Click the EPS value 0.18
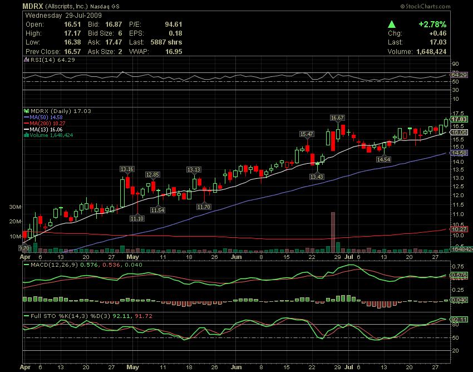This screenshot has width=473, height=372. tap(175, 33)
